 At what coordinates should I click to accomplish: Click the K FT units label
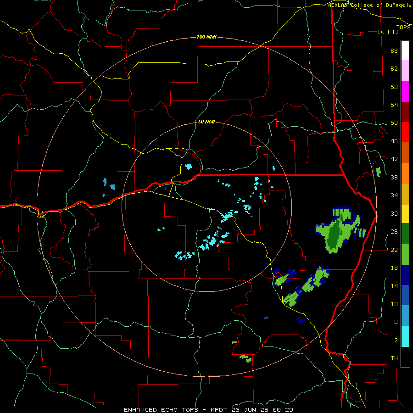388,32
